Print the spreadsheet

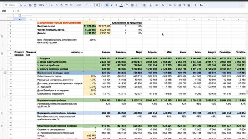(x=30, y=5)
